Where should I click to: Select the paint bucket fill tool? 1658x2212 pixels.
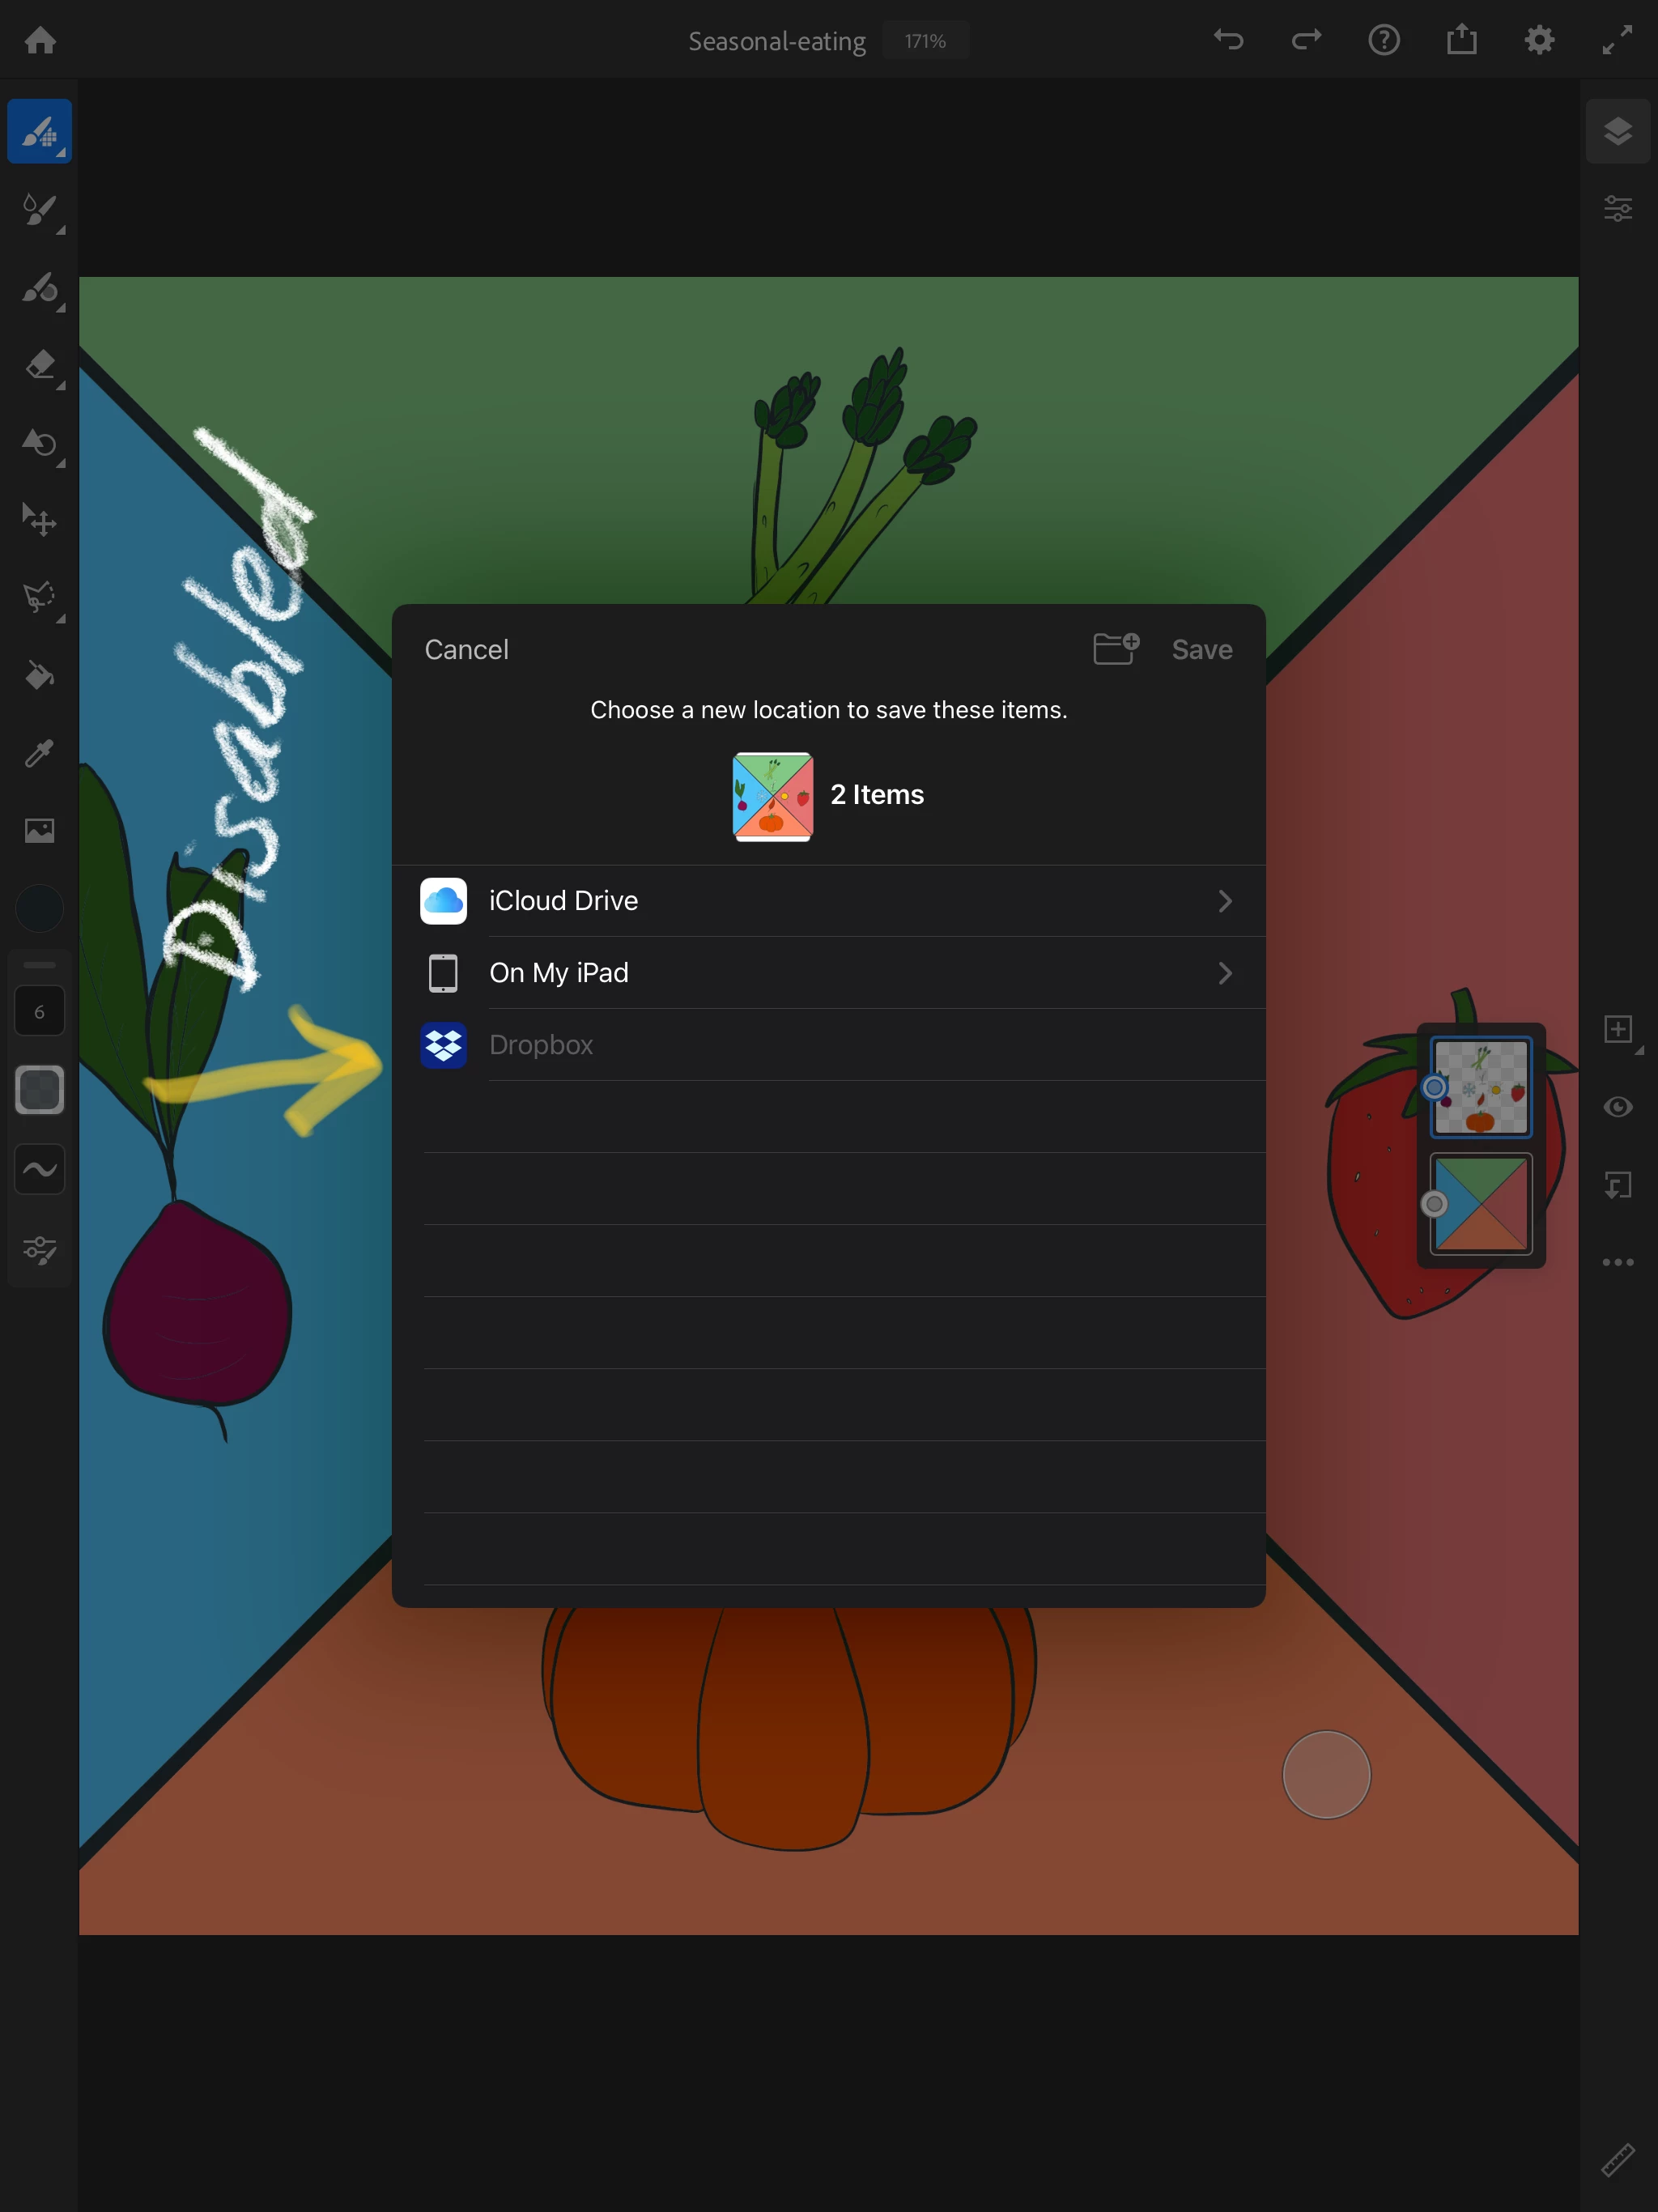[x=39, y=675]
